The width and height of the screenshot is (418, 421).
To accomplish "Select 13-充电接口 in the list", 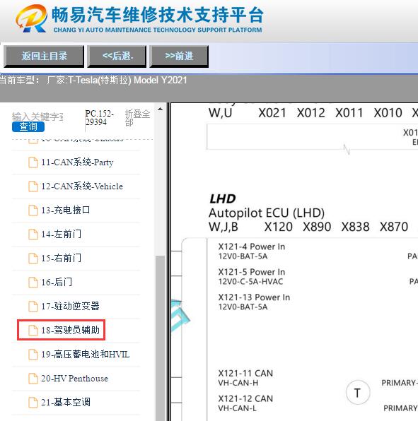I will (66, 210).
